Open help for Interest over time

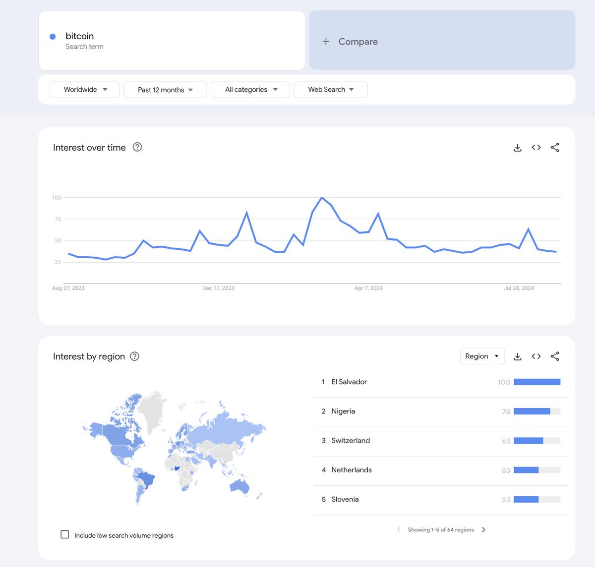(137, 147)
